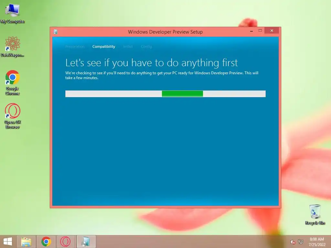Screen dimensions: 331x248
Task: Show the calendar from the 8:08 AM clock
Action: [317, 242]
